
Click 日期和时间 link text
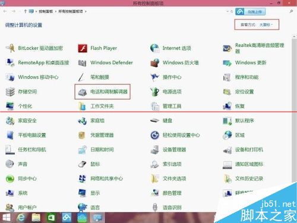click(102, 150)
